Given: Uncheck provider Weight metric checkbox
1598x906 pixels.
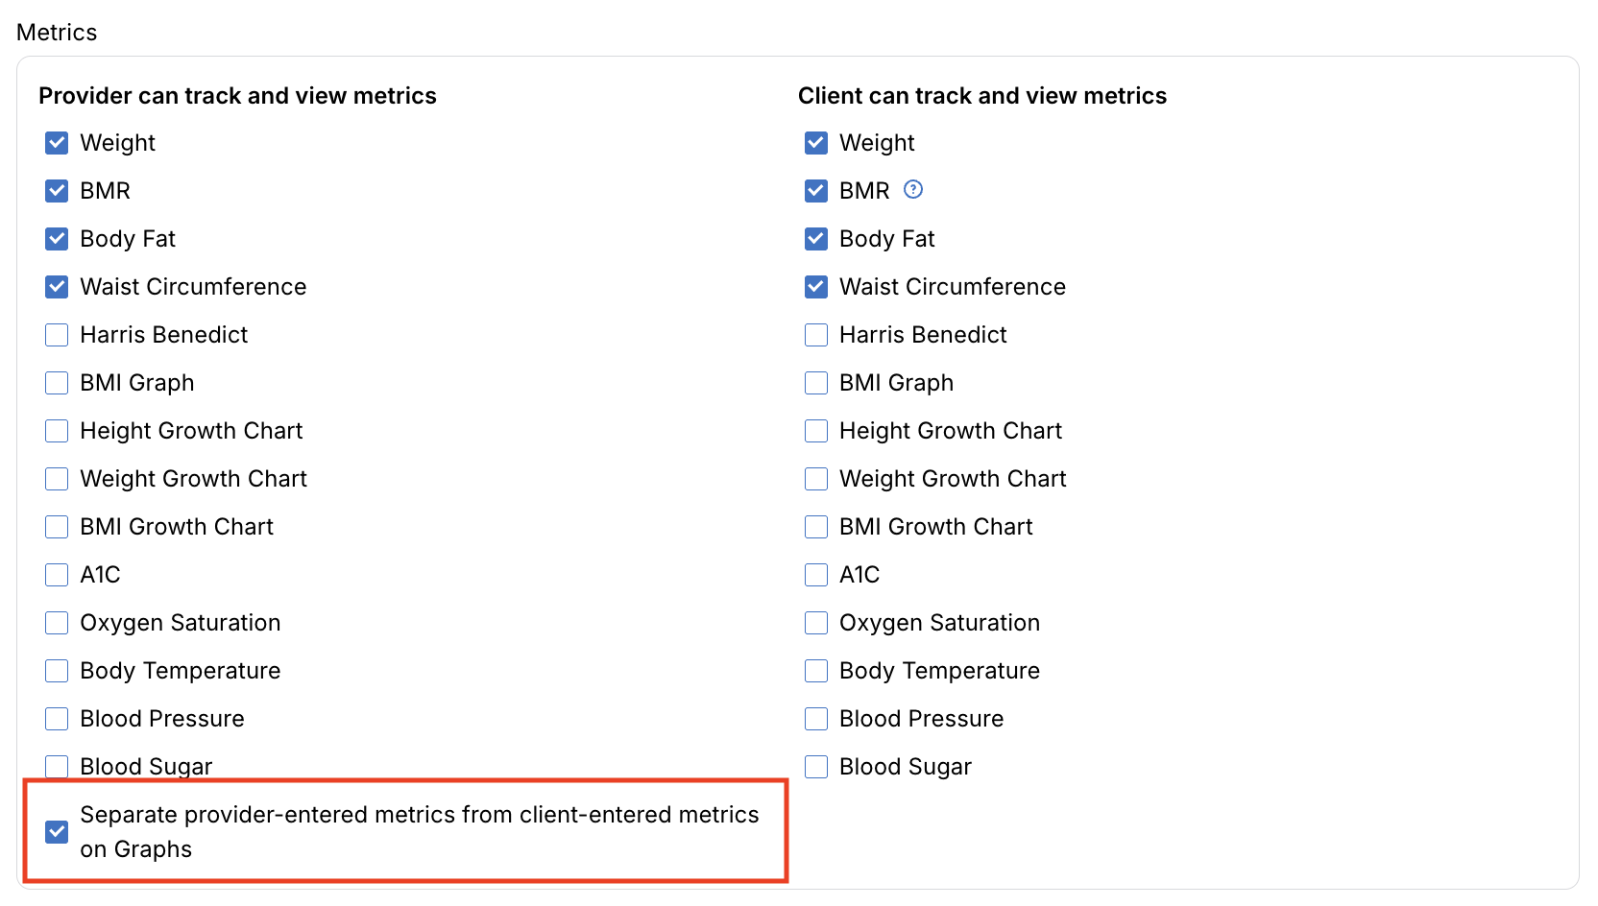Looking at the screenshot, I should 57,143.
